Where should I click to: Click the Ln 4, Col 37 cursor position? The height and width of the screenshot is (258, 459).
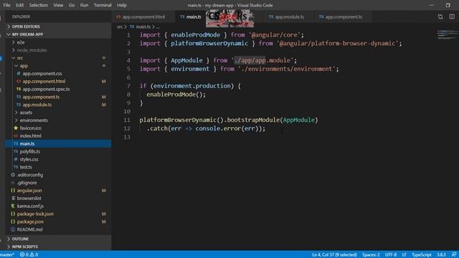334,255
